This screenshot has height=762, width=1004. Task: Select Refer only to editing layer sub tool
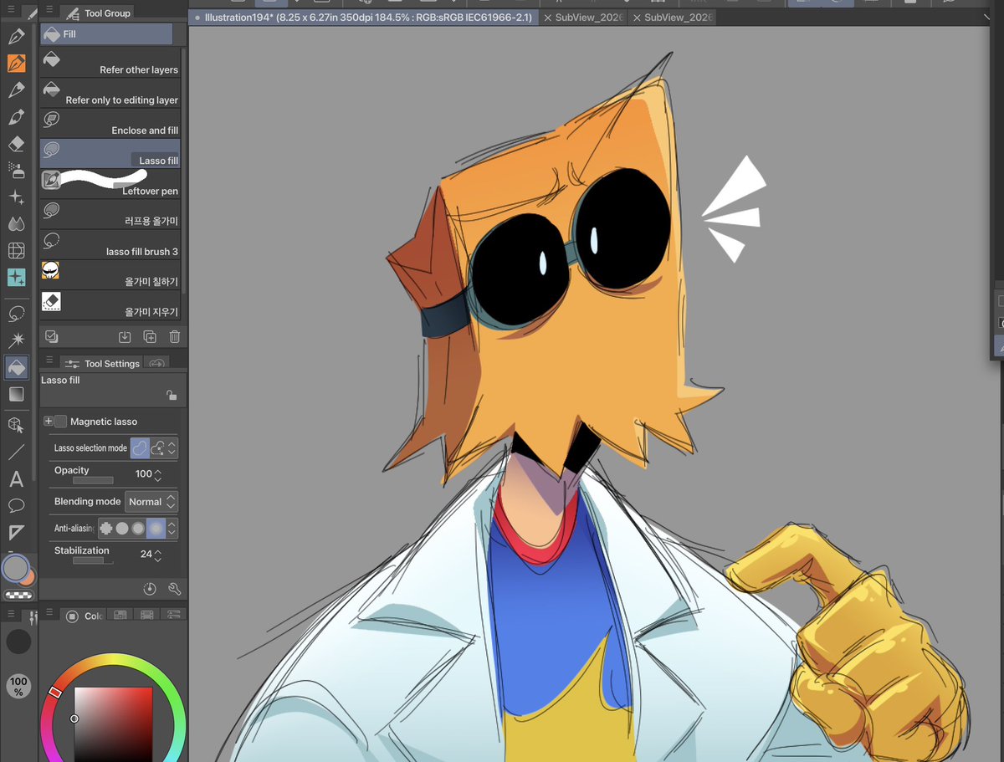110,92
